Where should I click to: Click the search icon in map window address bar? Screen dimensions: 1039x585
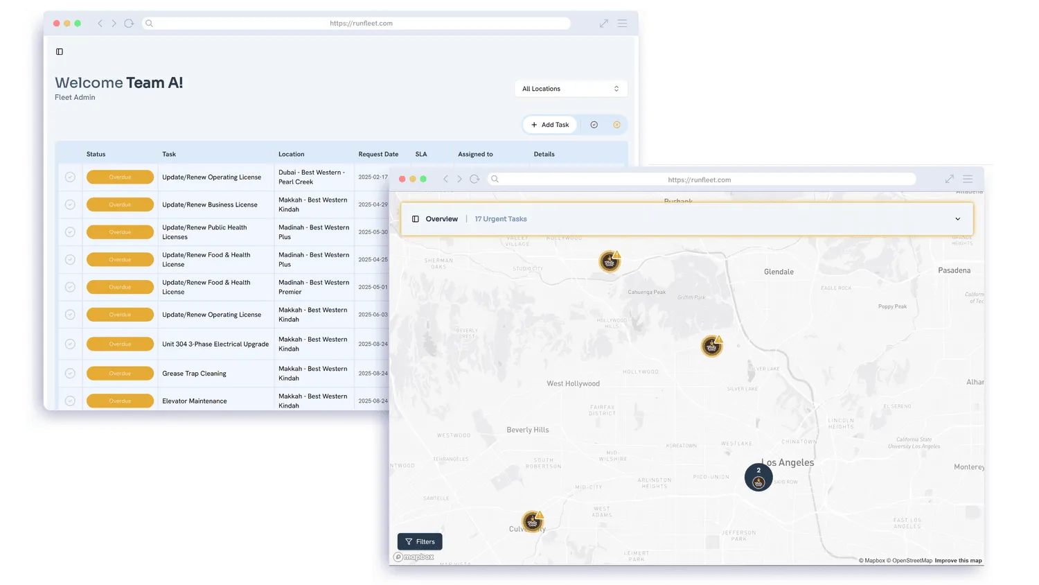coord(495,180)
